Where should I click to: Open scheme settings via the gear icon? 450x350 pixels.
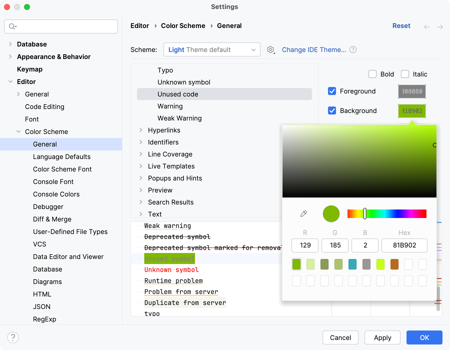pyautogui.click(x=270, y=49)
